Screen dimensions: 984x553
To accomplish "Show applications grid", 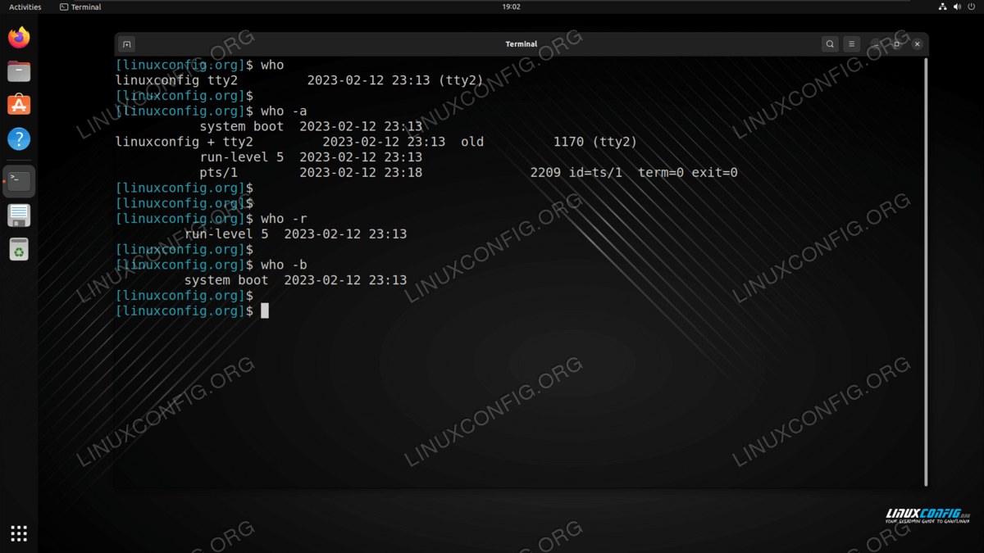I will click(19, 533).
